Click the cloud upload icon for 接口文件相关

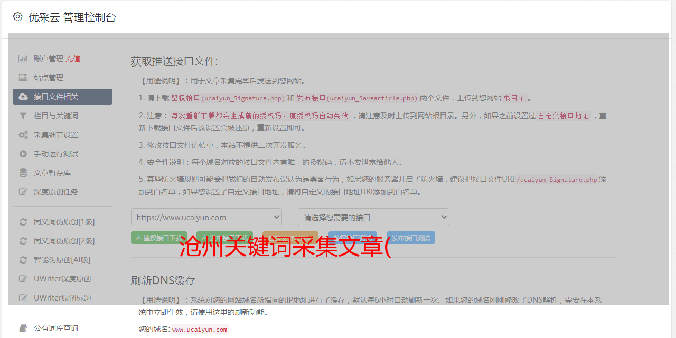(23, 97)
